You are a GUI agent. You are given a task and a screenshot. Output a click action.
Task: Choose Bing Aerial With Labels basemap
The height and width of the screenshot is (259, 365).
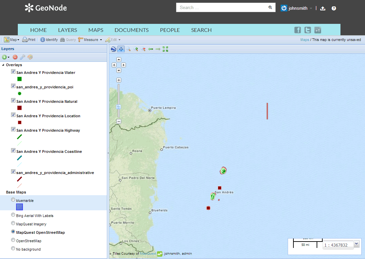13,215
